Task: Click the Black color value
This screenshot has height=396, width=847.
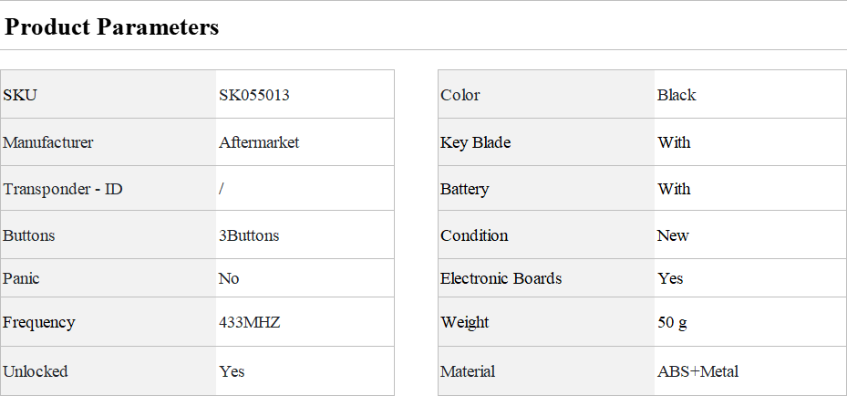Action: point(677,95)
